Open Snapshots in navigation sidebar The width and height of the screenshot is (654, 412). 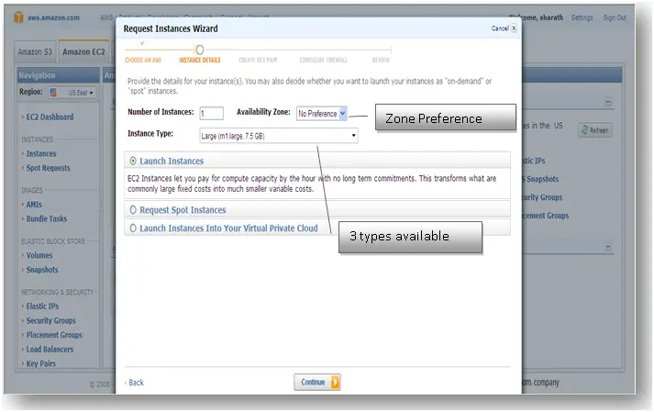[x=42, y=270]
